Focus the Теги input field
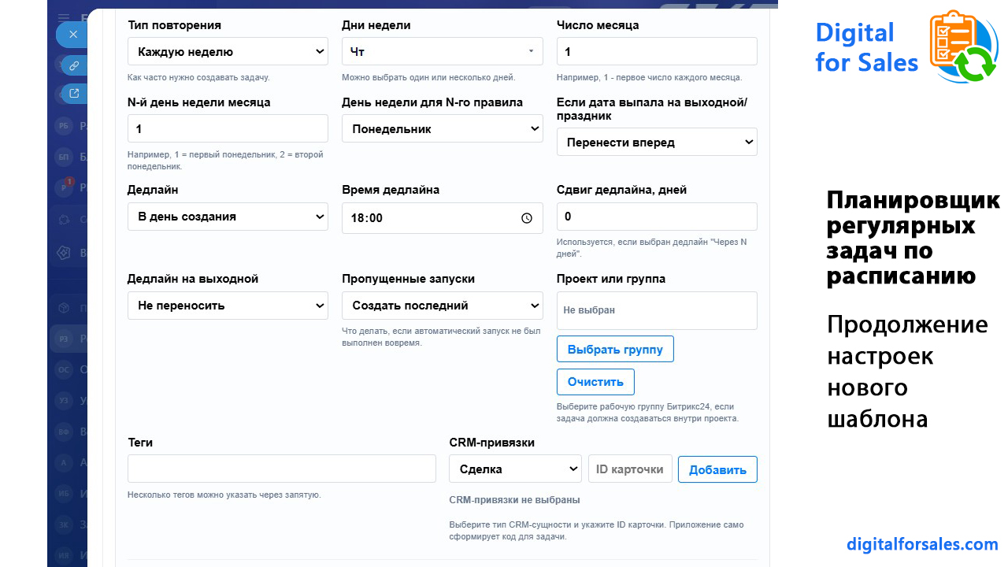Screen dimensions: 1008x567 [282, 469]
